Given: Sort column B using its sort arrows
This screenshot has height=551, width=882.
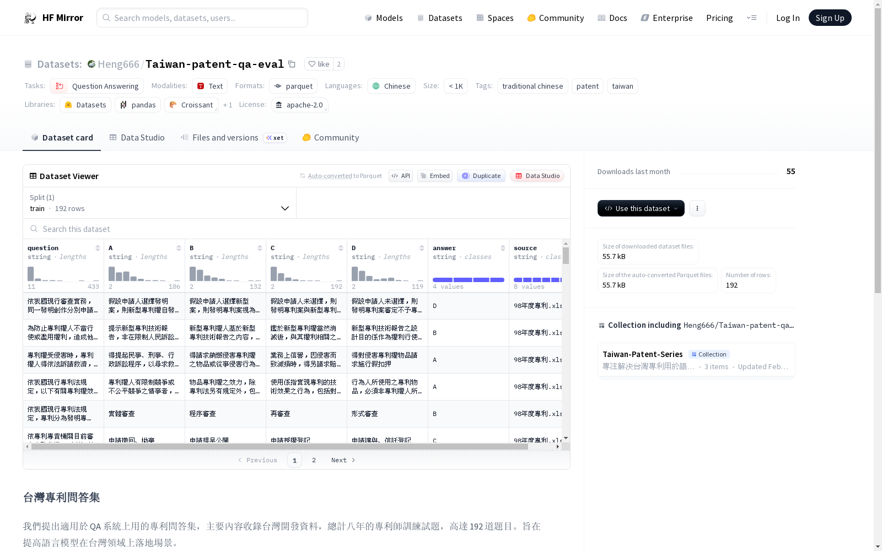Looking at the screenshot, I should click(x=260, y=248).
